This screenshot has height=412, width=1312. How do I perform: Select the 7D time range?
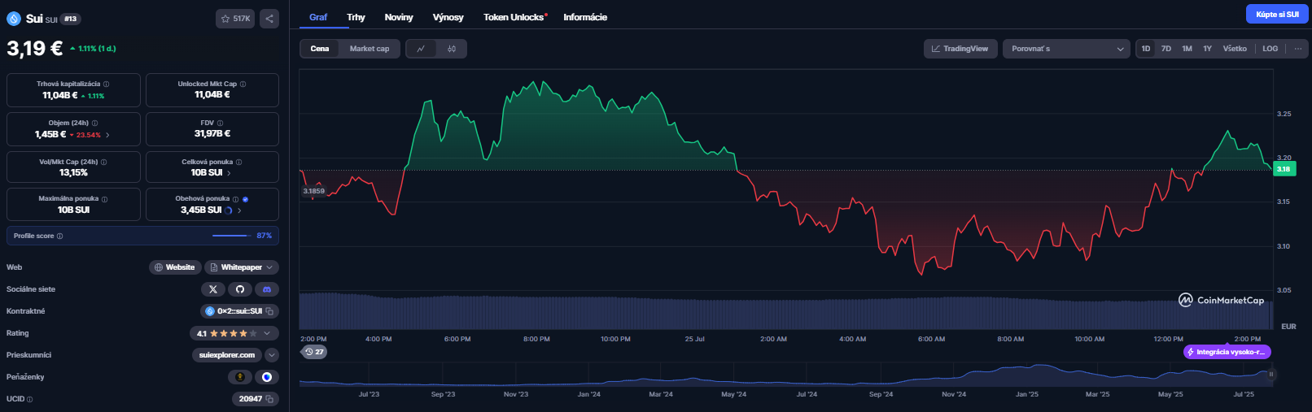pyautogui.click(x=1165, y=49)
